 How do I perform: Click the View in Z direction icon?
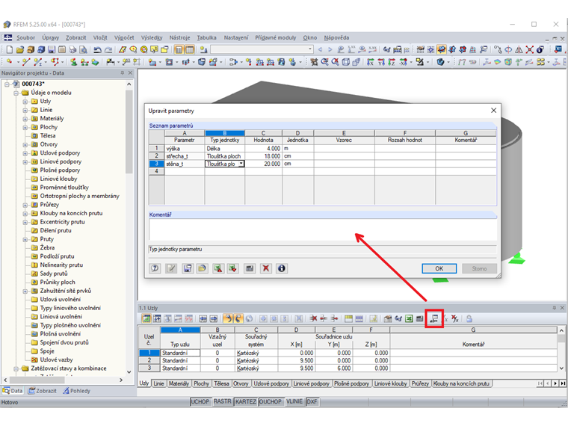pos(392,62)
